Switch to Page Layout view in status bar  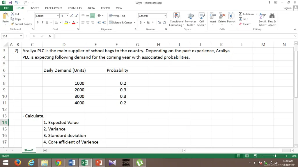(x=247, y=156)
